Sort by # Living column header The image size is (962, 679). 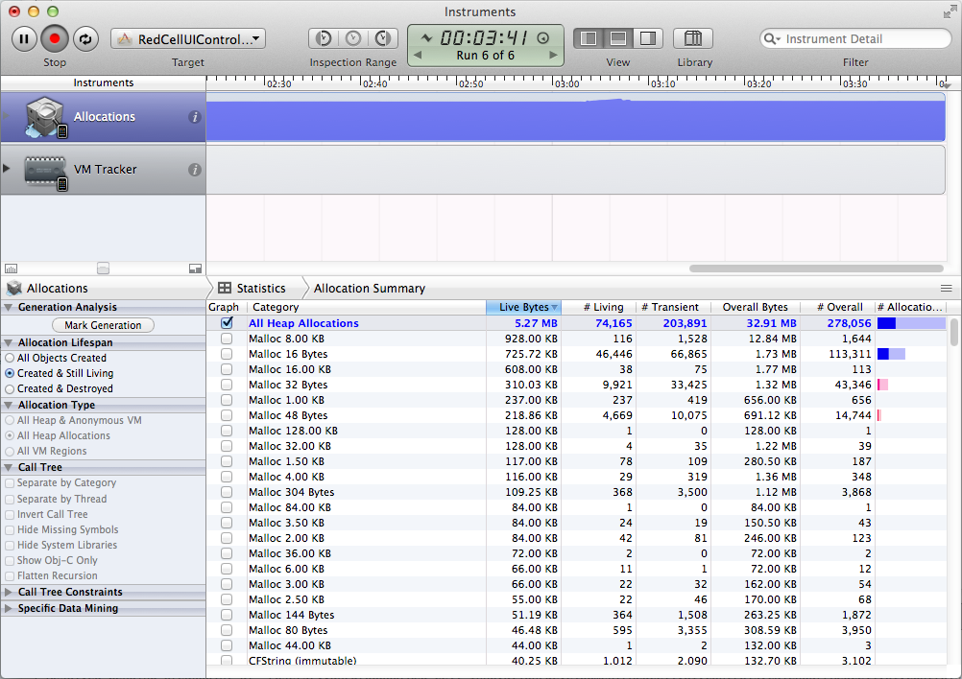(598, 307)
